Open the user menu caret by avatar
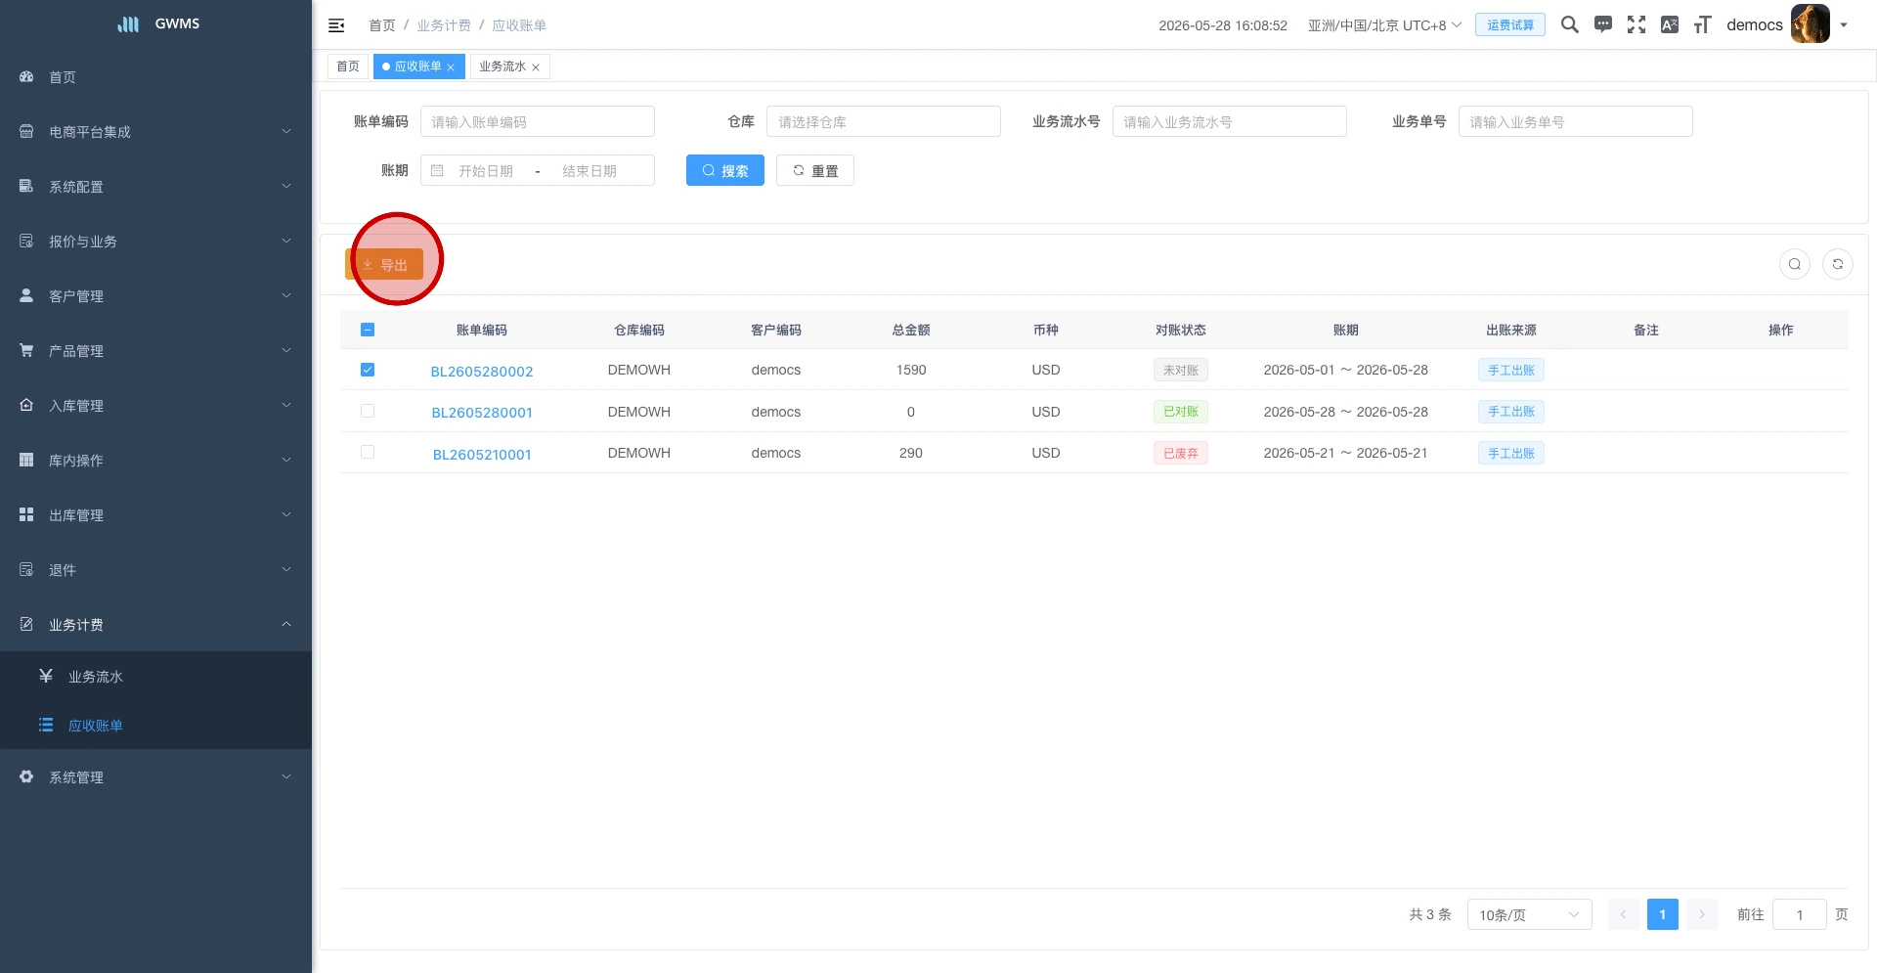Image resolution: width=1877 pixels, height=973 pixels. (x=1844, y=25)
